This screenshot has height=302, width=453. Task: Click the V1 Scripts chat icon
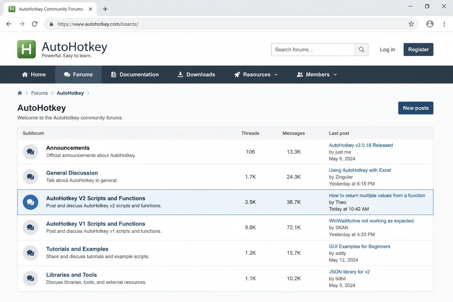(x=30, y=228)
